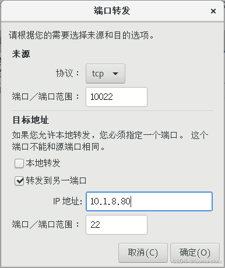Screen dimensions: 225x268
Task: Uncheck the 转发到另一端口 checkbox
Action: [19, 181]
